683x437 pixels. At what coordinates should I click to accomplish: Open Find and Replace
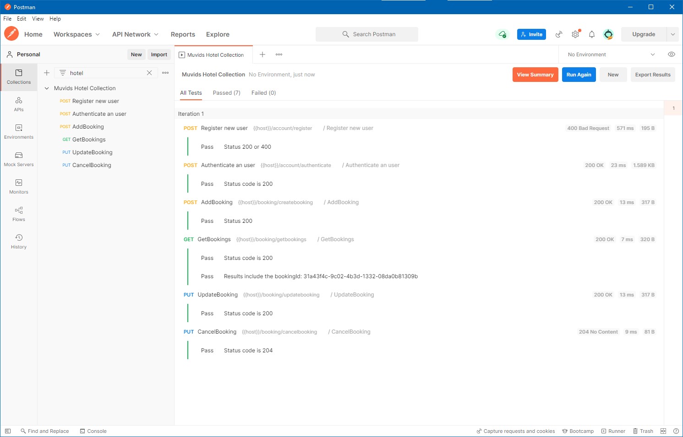point(44,431)
